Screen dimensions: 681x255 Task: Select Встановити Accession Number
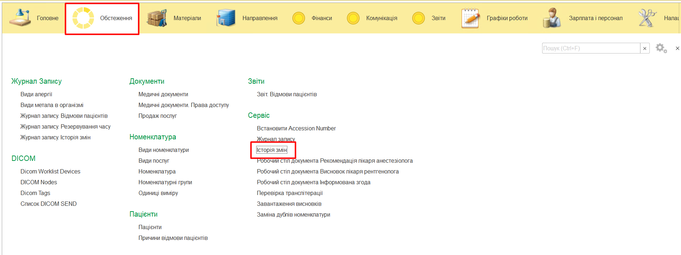296,129
